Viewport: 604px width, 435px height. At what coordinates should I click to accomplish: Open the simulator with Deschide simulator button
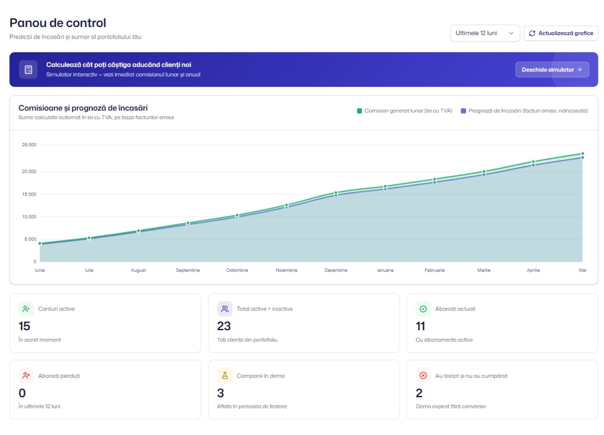click(x=552, y=70)
